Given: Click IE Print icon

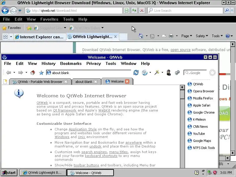Looking at the screenshot, I should click(171, 36).
